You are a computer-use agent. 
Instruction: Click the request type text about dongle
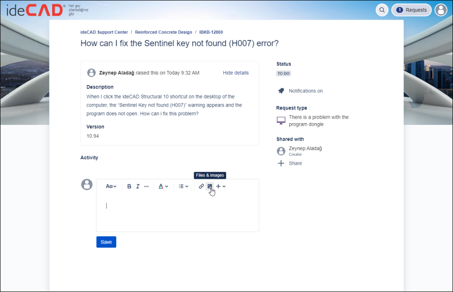pyautogui.click(x=318, y=121)
